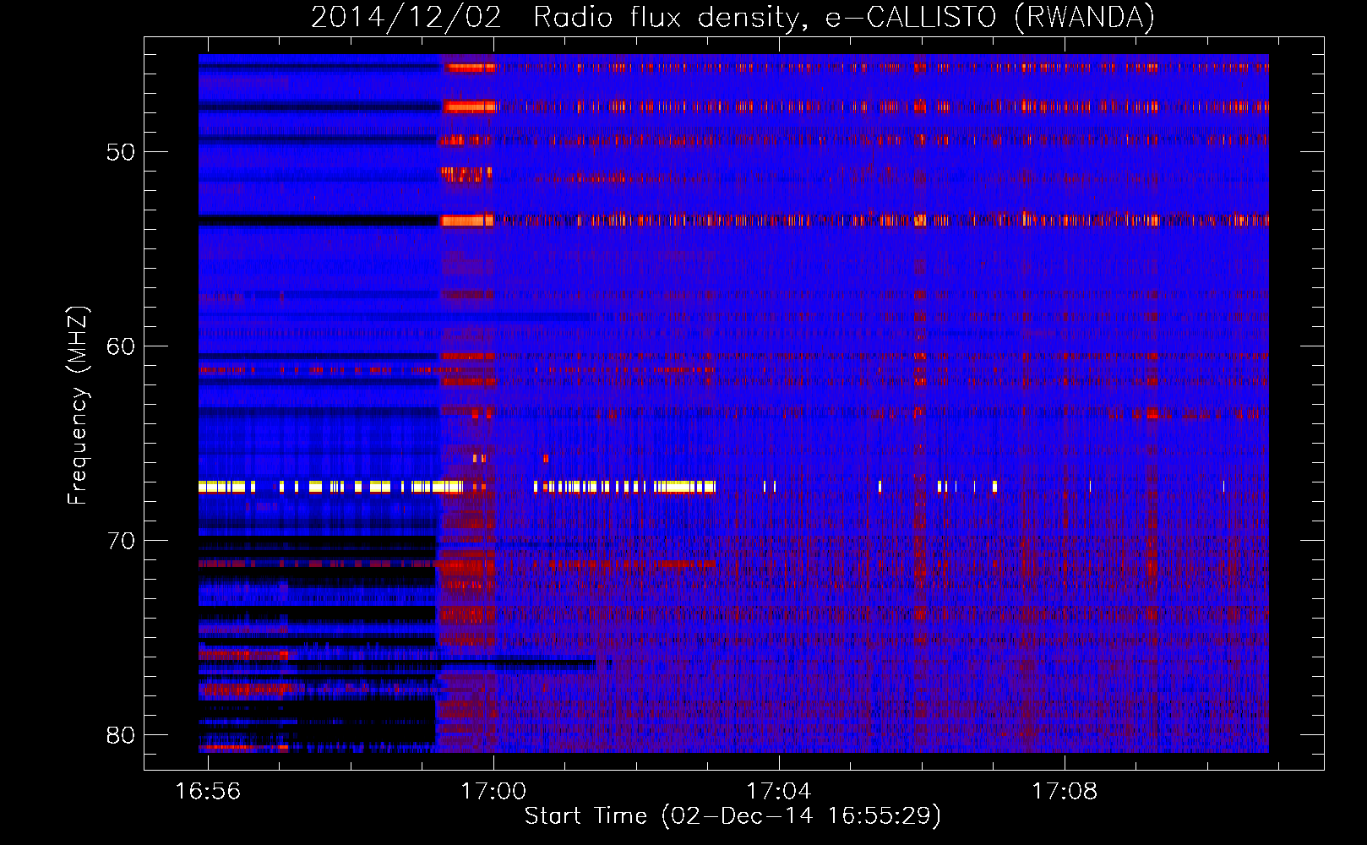Screen dimensions: 1367x845
Task: Click the 16:56 time tick label
Action: [x=208, y=791]
